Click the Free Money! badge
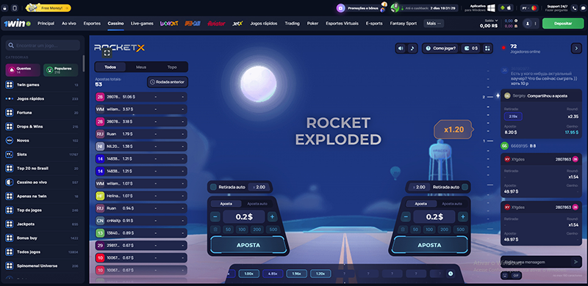Screen dimensions: 588x286 point(49,8)
